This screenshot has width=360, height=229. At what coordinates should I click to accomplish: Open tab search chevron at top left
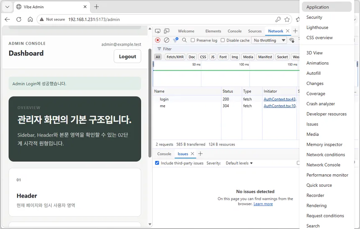[8, 7]
